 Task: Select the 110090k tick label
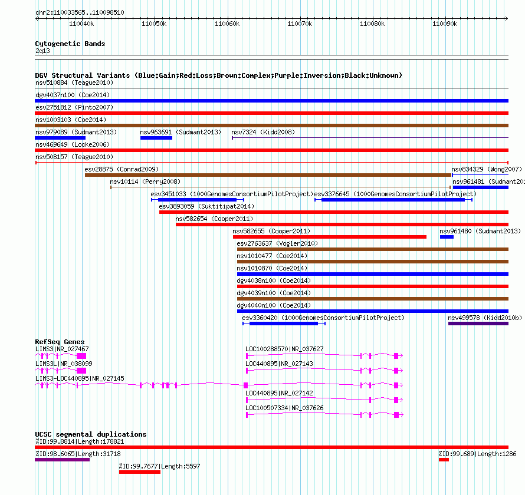point(445,24)
